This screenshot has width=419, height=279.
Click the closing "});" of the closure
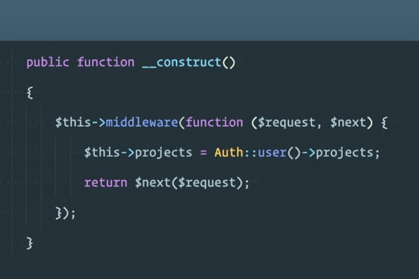66,213
